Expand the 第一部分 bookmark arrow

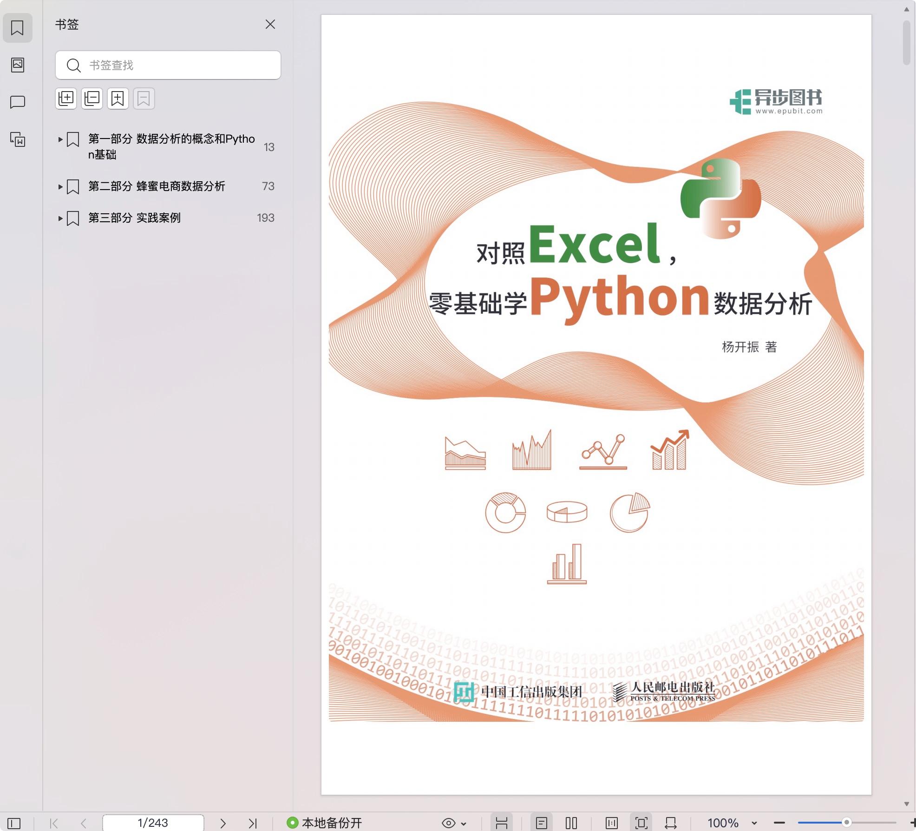[x=60, y=139]
